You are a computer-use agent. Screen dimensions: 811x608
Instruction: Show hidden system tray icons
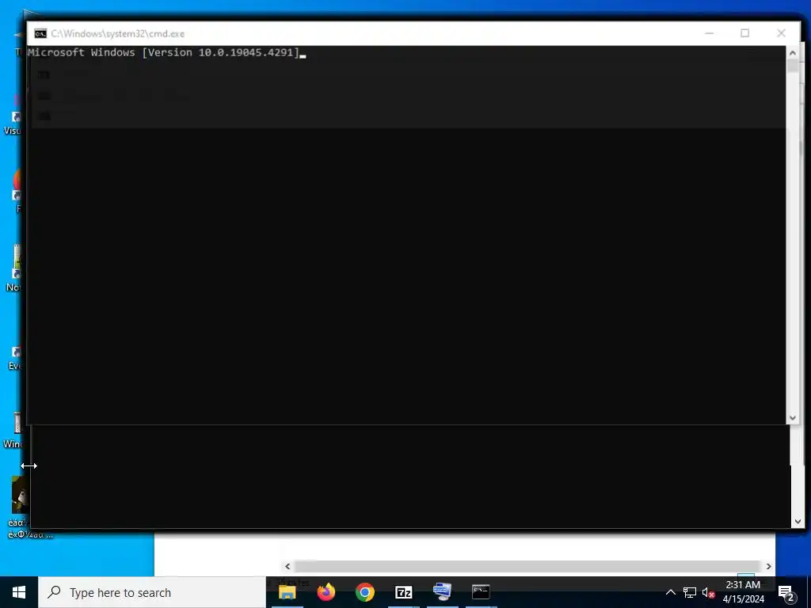670,592
